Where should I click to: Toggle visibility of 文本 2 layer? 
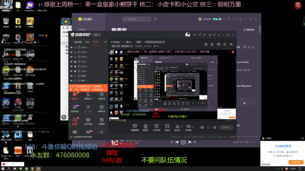(x=71, y=71)
